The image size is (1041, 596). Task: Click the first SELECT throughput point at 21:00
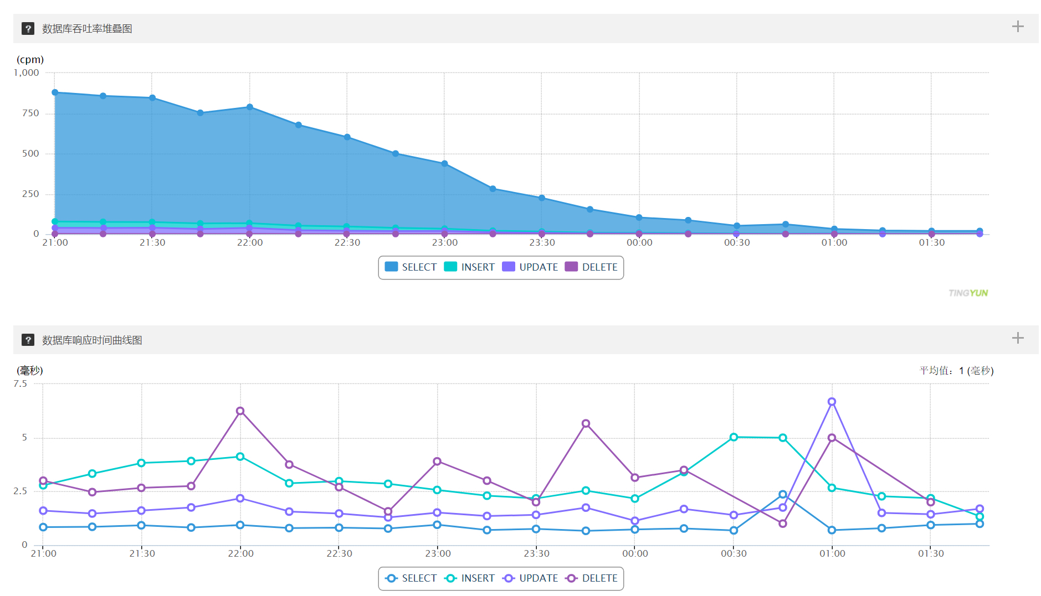point(55,92)
